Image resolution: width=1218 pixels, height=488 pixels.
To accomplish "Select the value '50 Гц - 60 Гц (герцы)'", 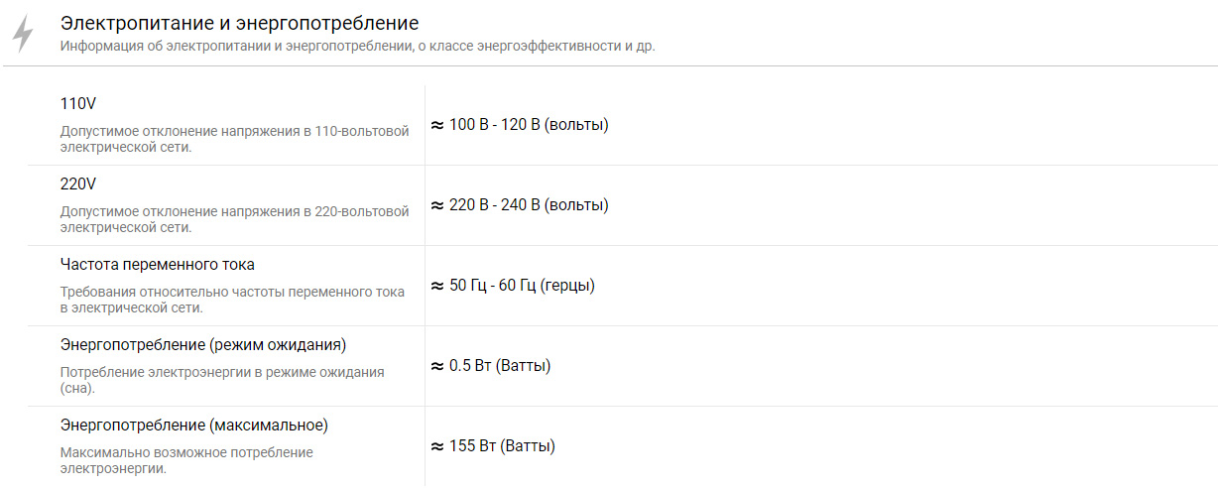I will [523, 286].
